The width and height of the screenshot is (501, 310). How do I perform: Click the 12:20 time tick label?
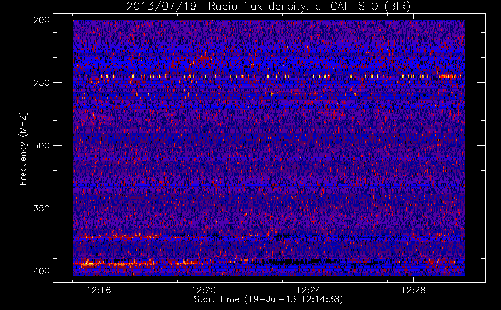(x=204, y=290)
